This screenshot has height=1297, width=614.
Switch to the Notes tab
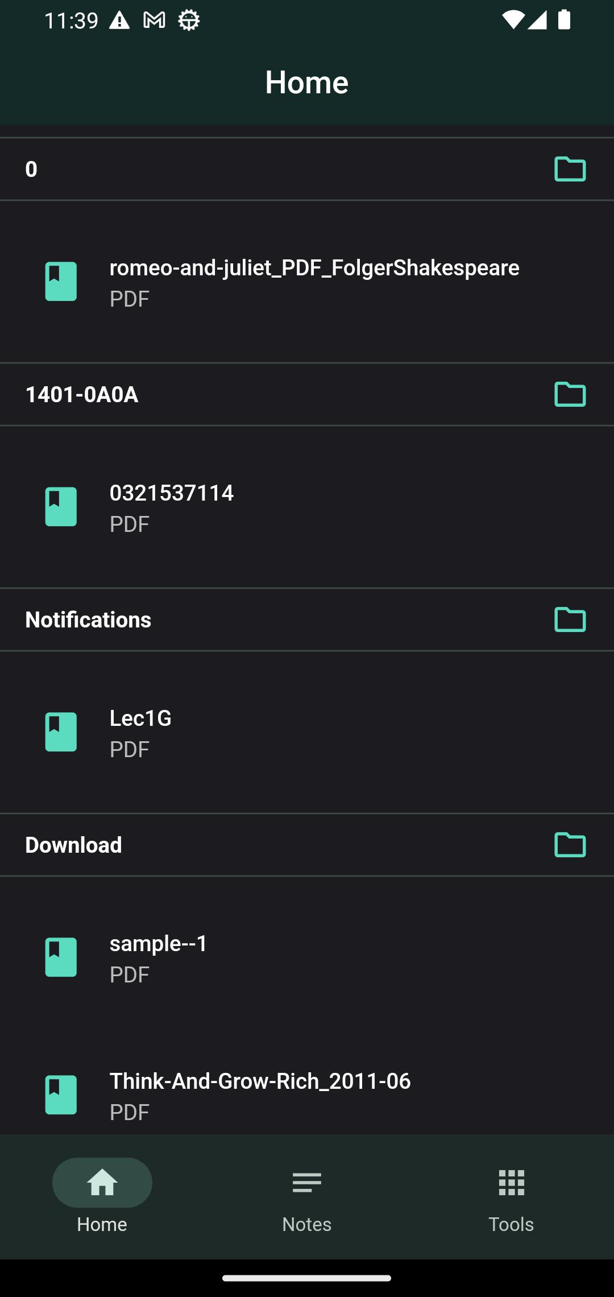click(307, 1196)
